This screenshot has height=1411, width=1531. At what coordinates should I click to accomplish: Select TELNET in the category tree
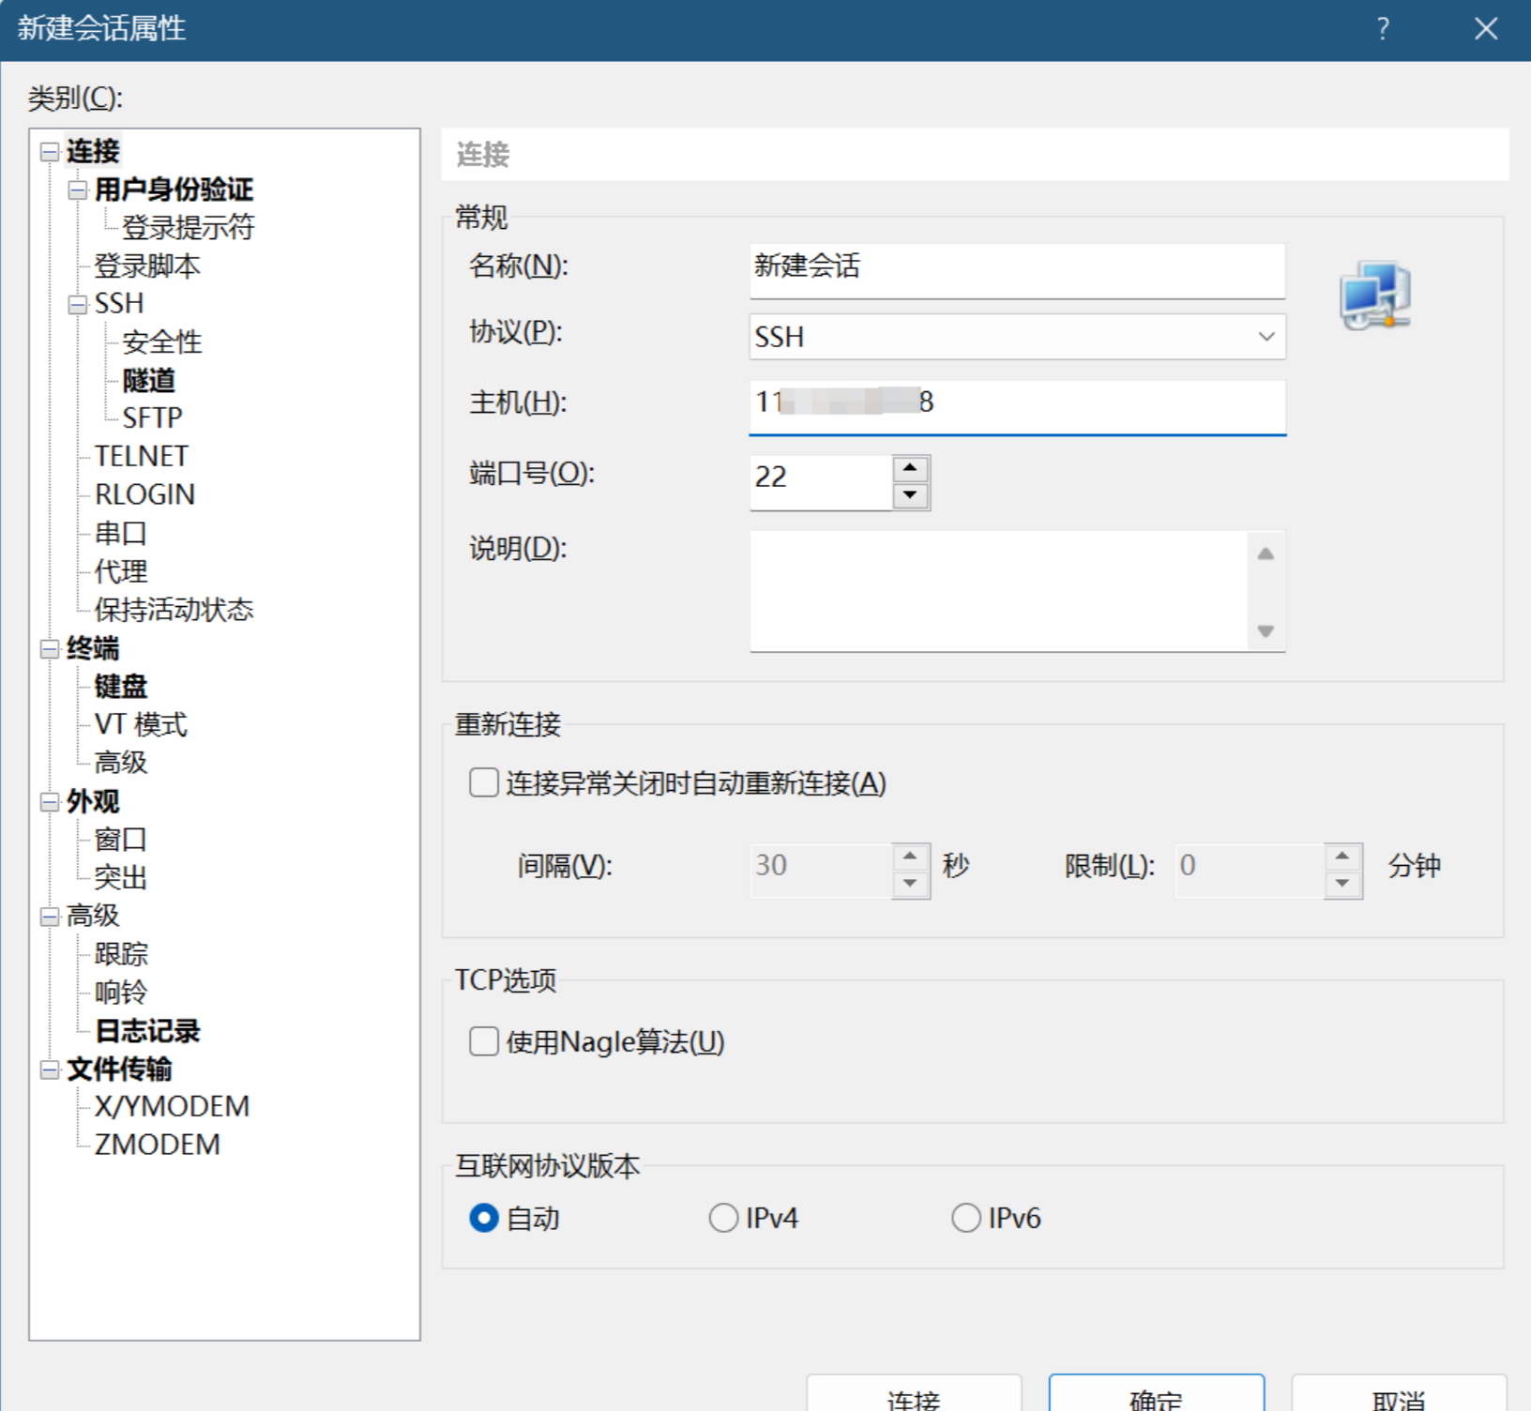pos(141,455)
